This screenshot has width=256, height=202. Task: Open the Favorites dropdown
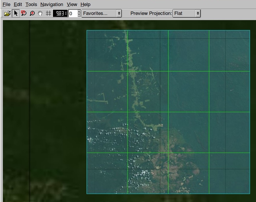101,13
